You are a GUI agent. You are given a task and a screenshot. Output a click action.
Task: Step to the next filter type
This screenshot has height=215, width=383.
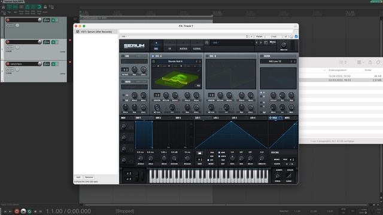coord(295,62)
